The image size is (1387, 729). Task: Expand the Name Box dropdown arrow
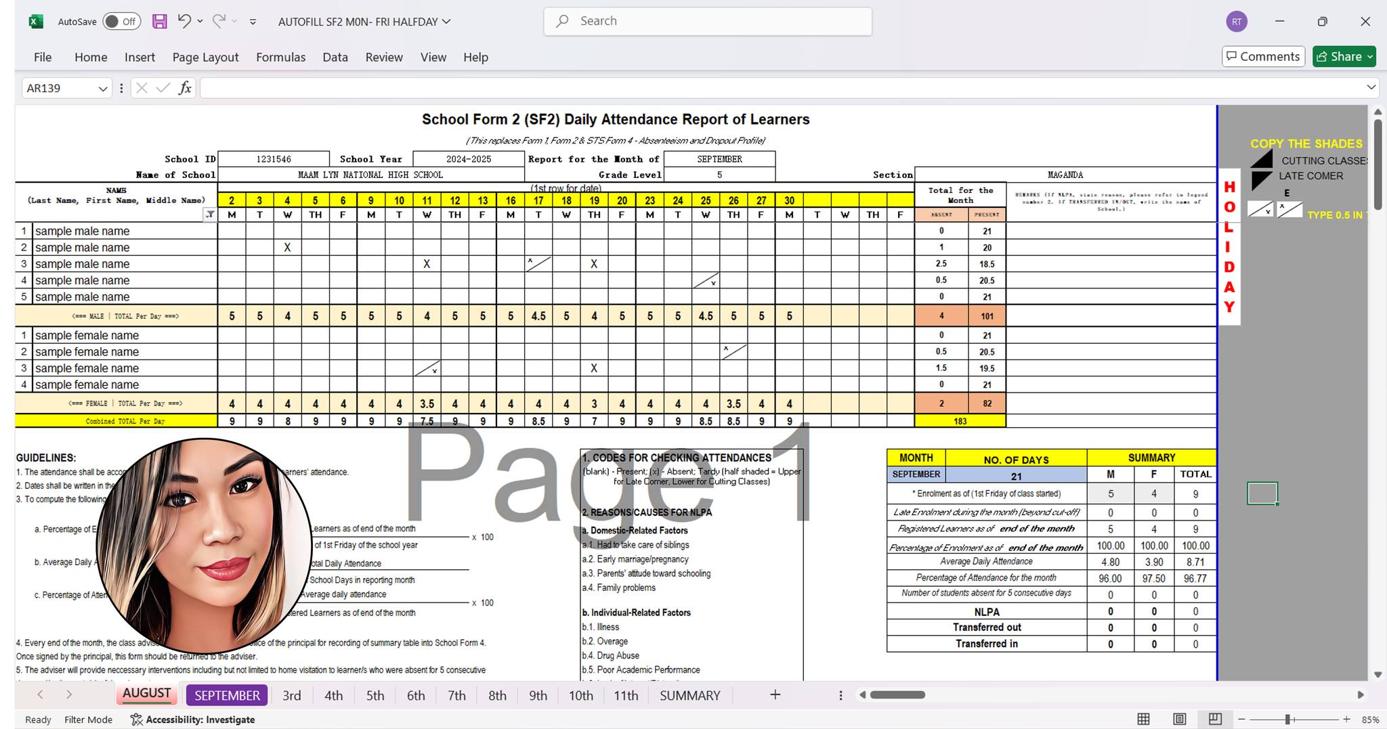point(102,88)
